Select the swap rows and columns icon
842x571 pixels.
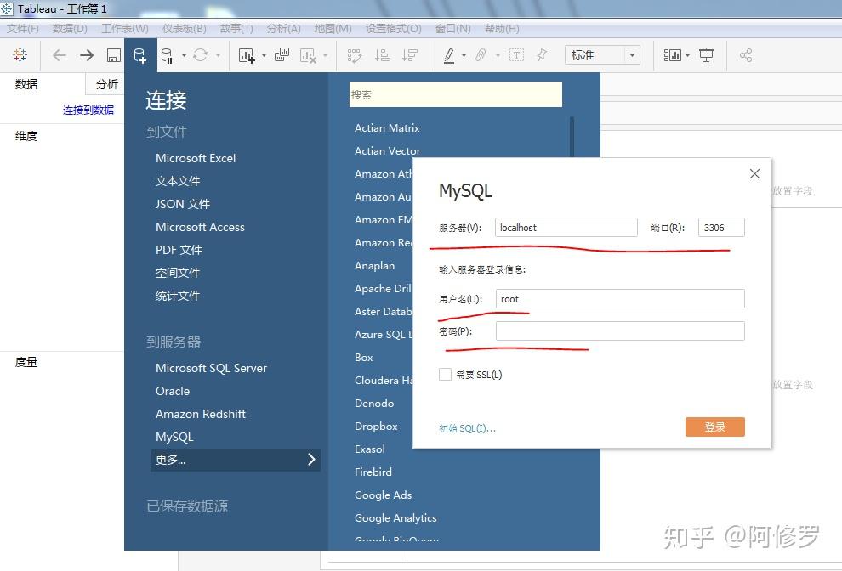coord(355,55)
